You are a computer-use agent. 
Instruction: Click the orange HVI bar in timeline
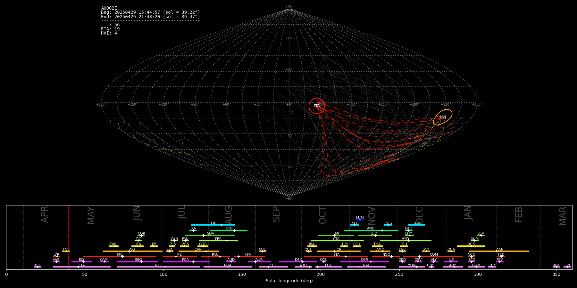click(x=66, y=251)
